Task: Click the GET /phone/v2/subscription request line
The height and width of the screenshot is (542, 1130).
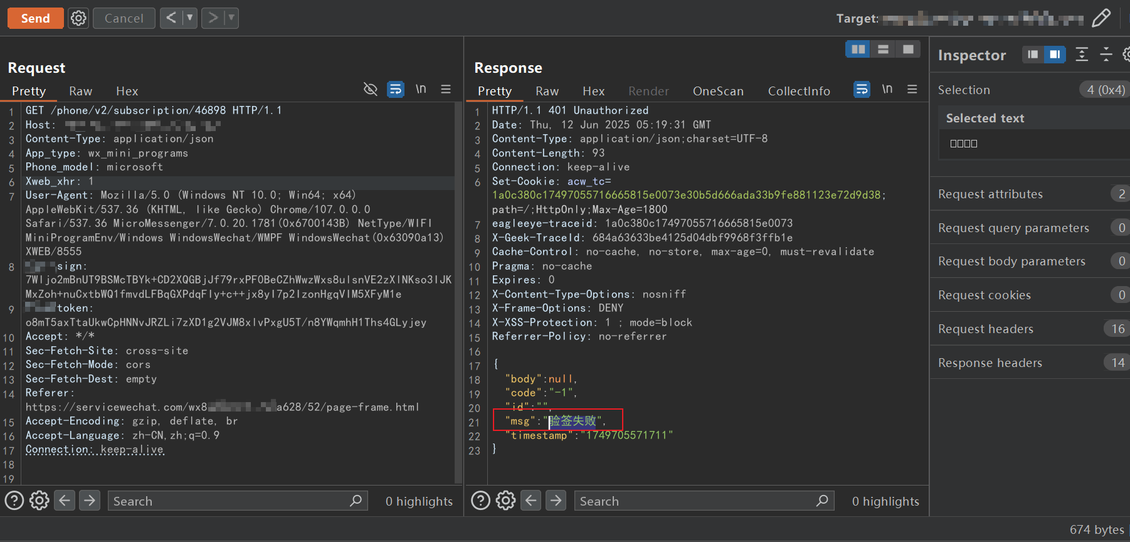Action: 154,110
